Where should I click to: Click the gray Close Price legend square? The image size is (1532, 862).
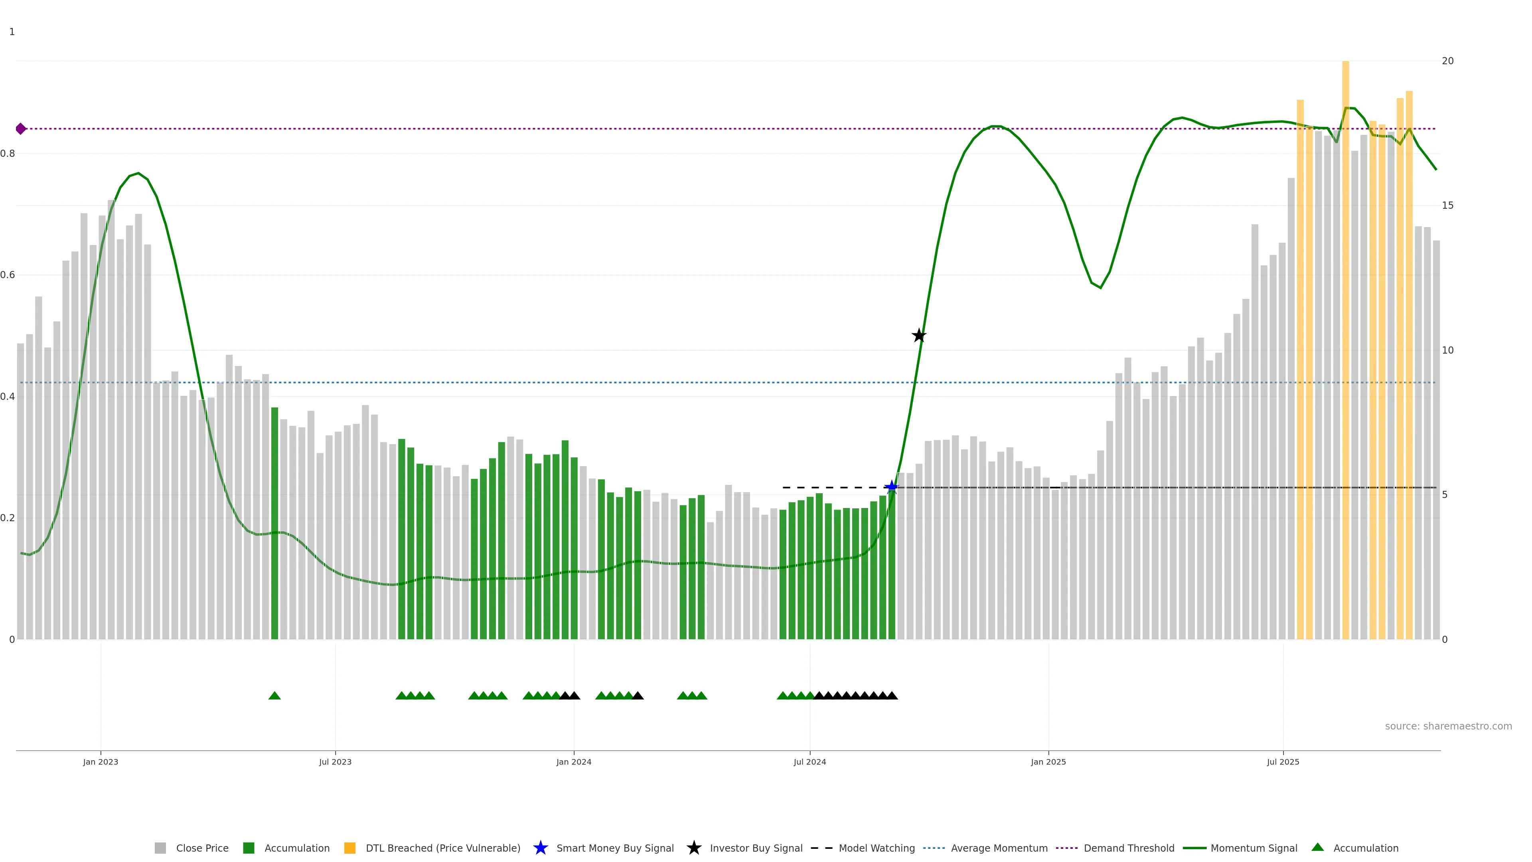click(160, 848)
